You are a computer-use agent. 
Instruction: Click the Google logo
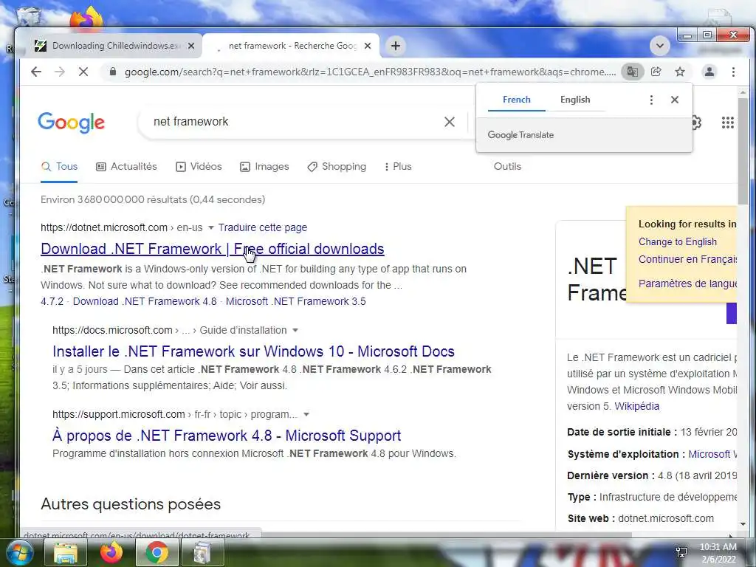point(72,123)
